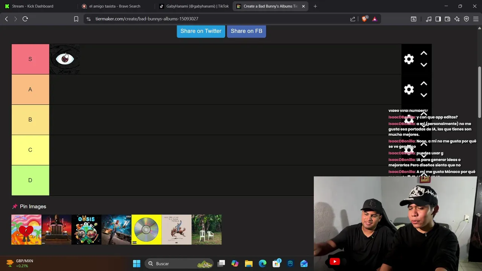
Task: Select the beige horse rider album cover thumbnail
Action: coord(177,230)
